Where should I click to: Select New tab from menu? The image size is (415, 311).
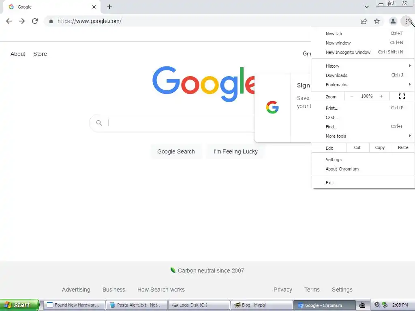[x=363, y=34]
